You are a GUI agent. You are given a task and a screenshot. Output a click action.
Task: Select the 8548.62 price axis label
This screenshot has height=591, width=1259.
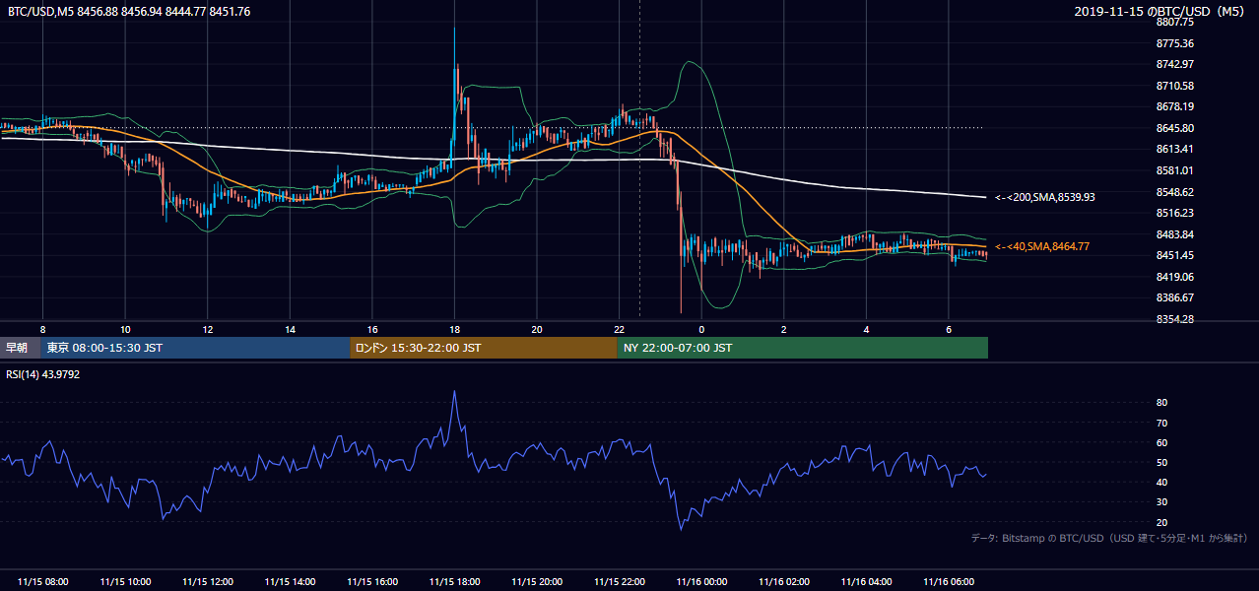[1175, 192]
